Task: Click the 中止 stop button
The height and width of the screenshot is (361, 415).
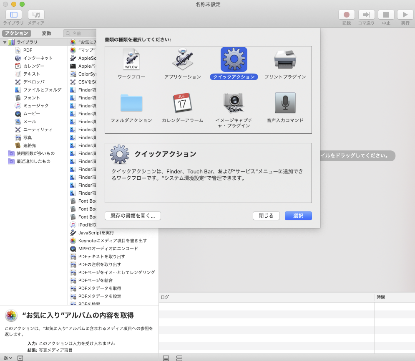Action: coord(386,15)
